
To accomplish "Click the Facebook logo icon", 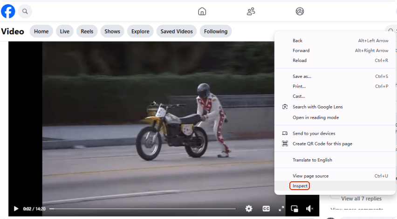I will (x=8, y=11).
